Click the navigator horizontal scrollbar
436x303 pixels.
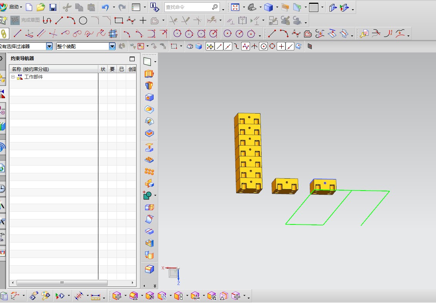tap(62, 283)
